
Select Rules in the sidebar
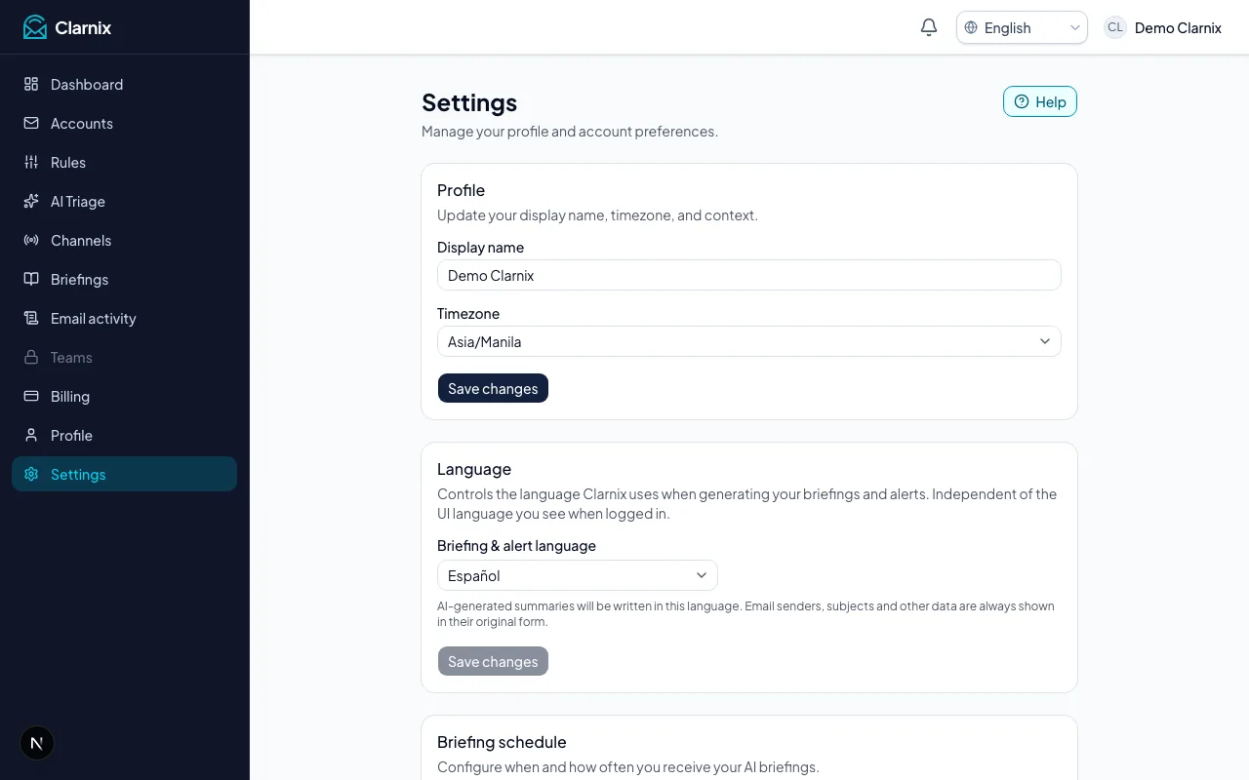(x=124, y=162)
